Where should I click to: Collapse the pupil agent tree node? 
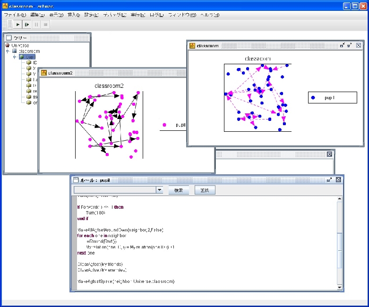point(15,57)
